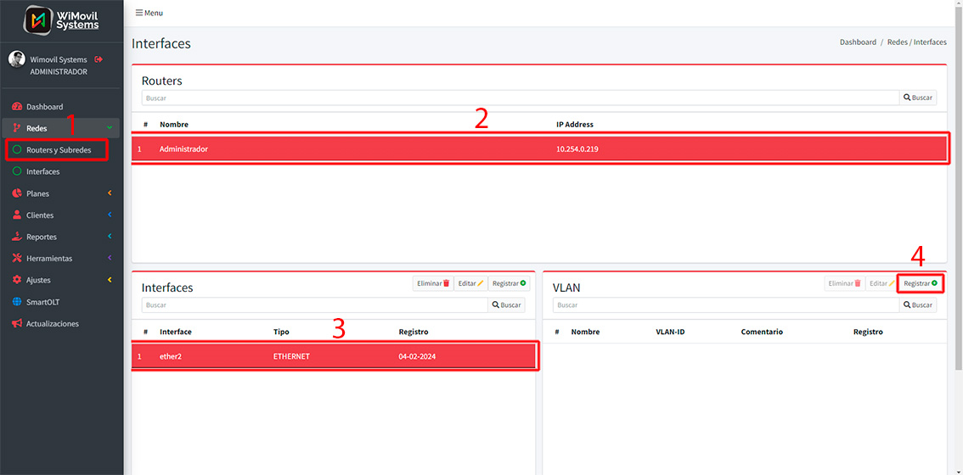Click Eliminar button in Interfaces panel
The width and height of the screenshot is (963, 475).
coord(434,283)
